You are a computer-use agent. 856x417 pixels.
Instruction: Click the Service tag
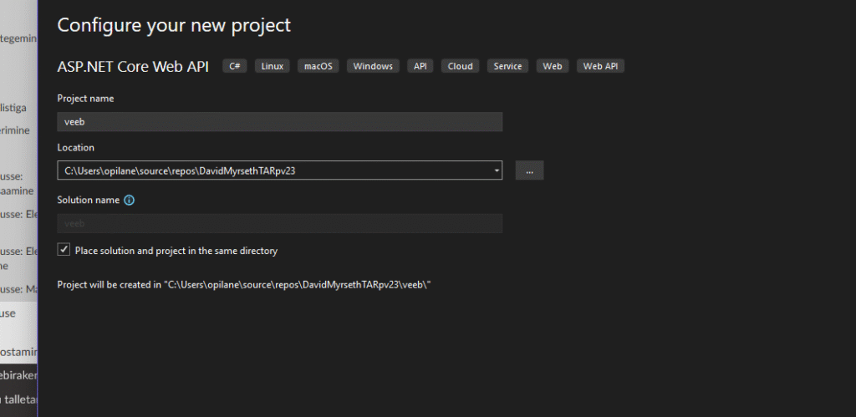pyautogui.click(x=507, y=67)
